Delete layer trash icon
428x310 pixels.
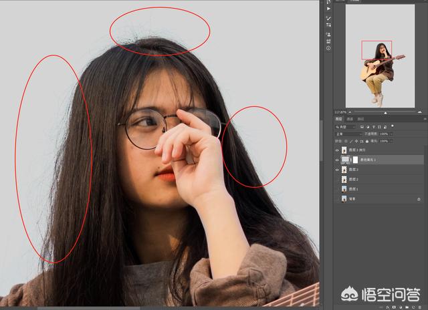pyautogui.click(x=420, y=307)
